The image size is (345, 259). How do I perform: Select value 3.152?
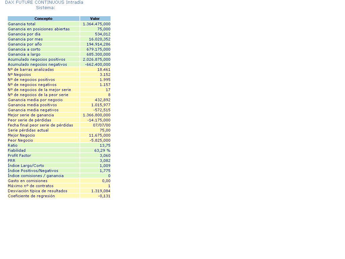pos(105,75)
